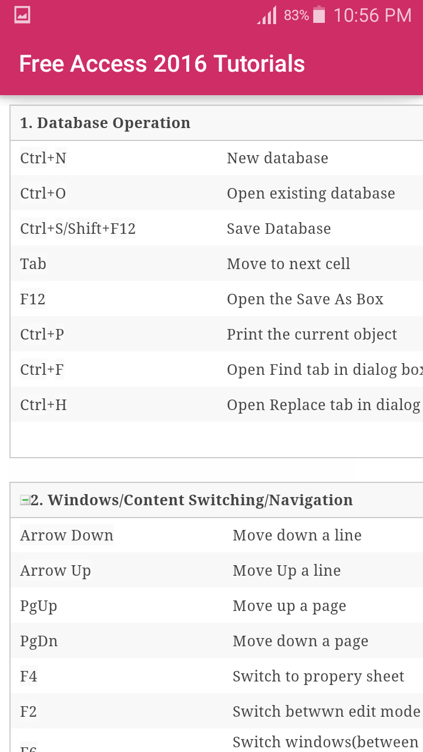Viewport: 423px width, 752px height.
Task: Tap the Free Access 2016 Tutorials title
Action: (x=162, y=63)
